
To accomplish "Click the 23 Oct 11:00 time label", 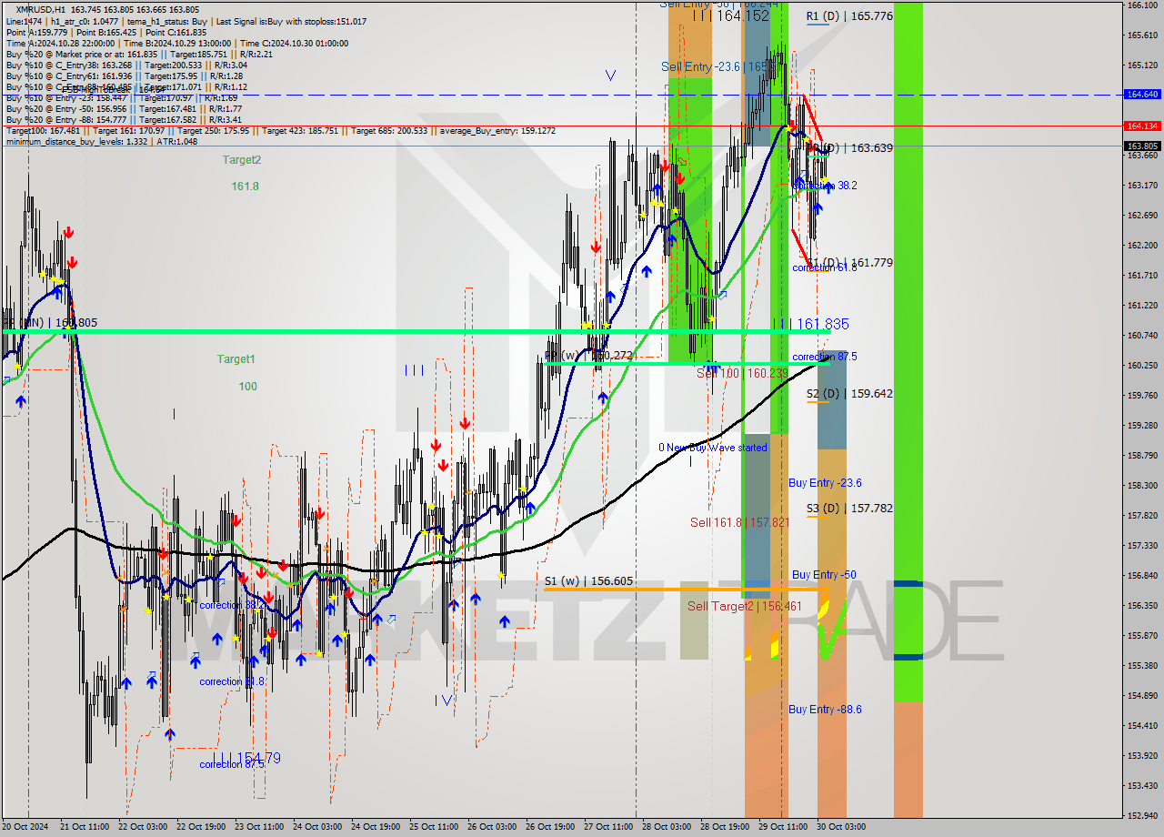I will 259,827.
